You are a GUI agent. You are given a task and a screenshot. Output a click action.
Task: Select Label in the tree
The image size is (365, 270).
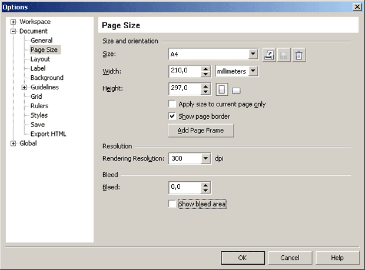pyautogui.click(x=38, y=68)
